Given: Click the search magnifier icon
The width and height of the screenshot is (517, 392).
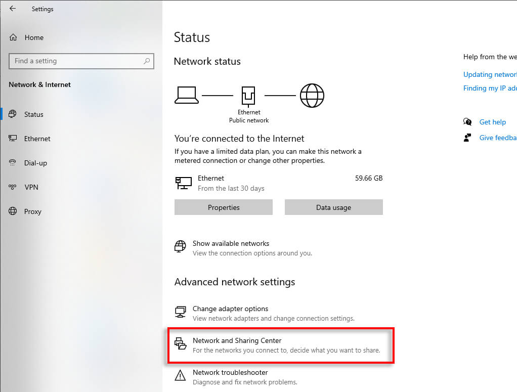Looking at the screenshot, I should 147,61.
